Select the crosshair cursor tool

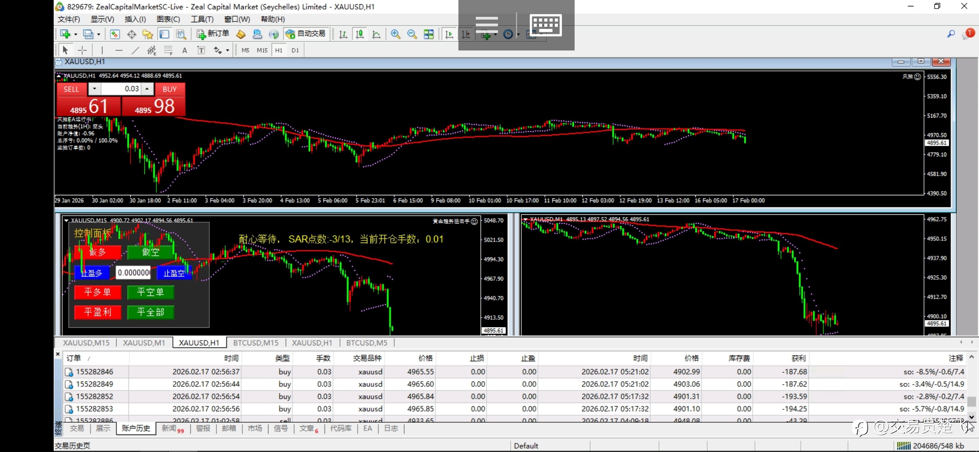tap(82, 50)
